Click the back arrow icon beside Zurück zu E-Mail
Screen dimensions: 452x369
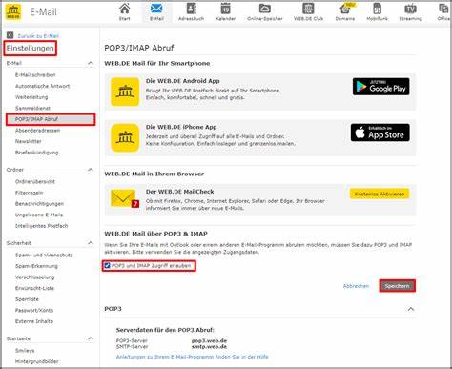tap(10, 35)
